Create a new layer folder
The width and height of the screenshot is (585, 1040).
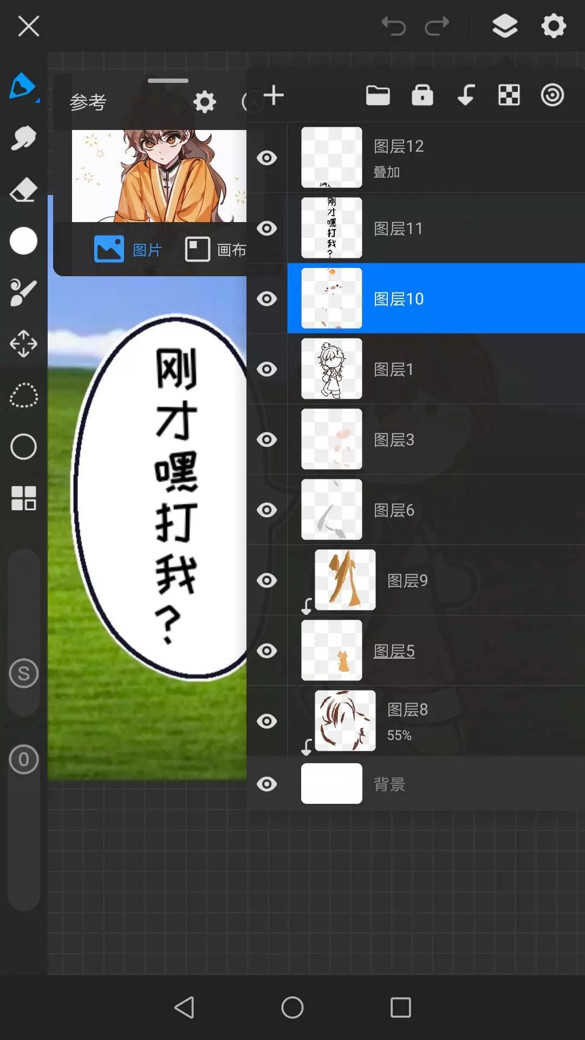pos(378,95)
